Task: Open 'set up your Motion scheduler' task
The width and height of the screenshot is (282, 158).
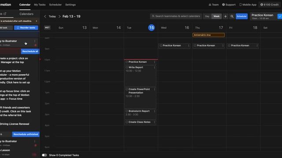Action: 15,77
